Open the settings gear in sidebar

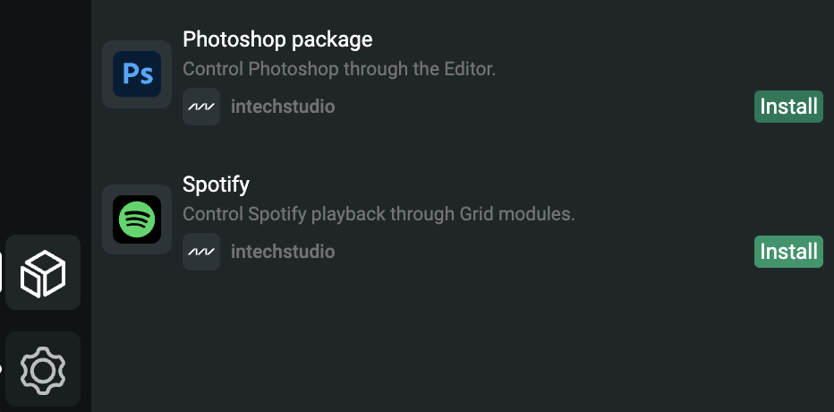coord(43,369)
